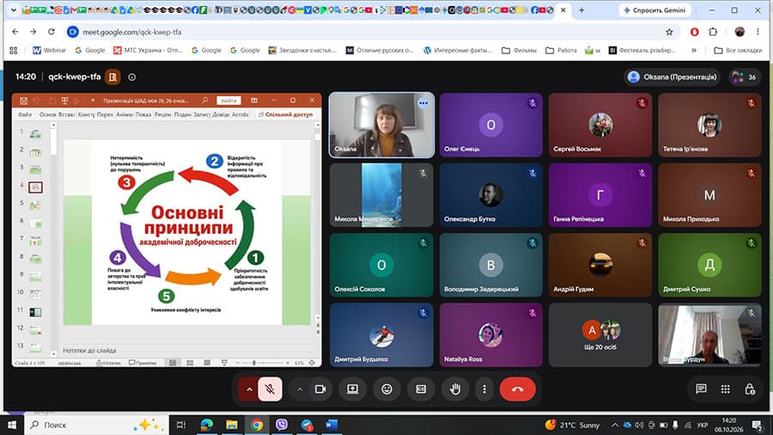Turn on captions button
This screenshot has height=435, width=773.
click(x=421, y=389)
